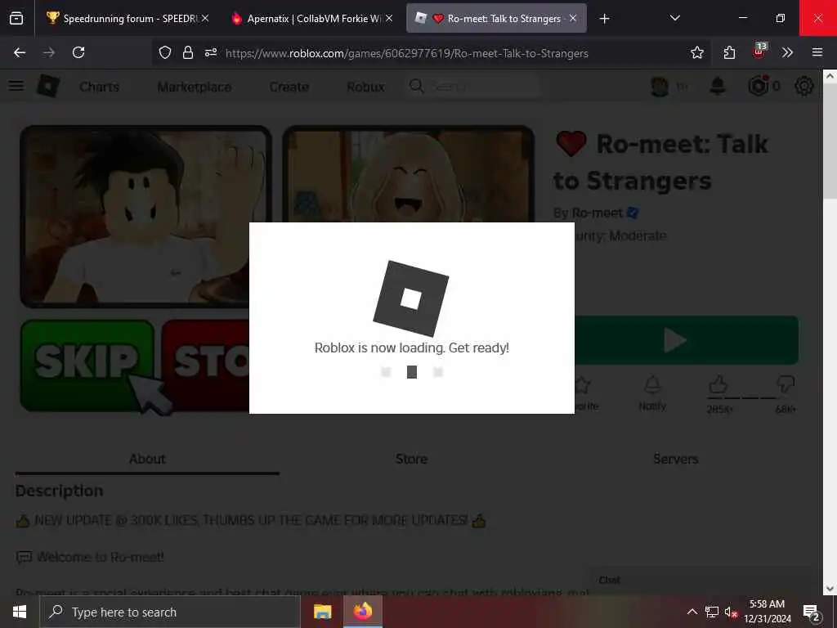Viewport: 837px width, 628px height.
Task: Open the clock and date 5:58 AM
Action: (x=768, y=612)
